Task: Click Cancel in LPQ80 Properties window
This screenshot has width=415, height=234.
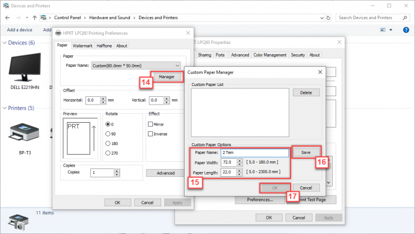Action: [299, 218]
